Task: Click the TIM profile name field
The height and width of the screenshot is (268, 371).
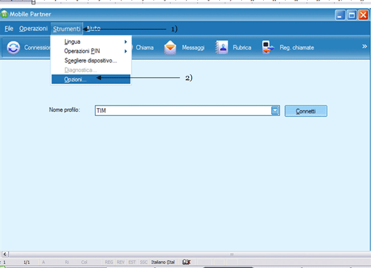Action: [x=183, y=111]
